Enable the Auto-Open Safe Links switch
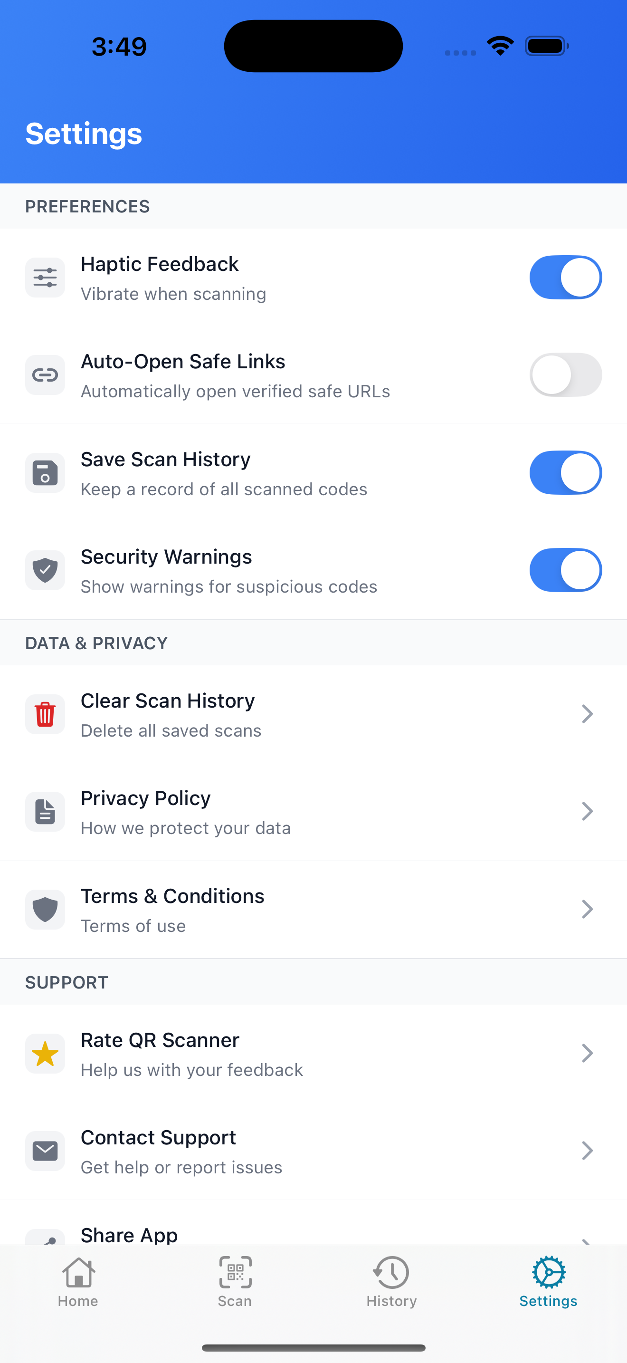The height and width of the screenshot is (1363, 627). [565, 375]
